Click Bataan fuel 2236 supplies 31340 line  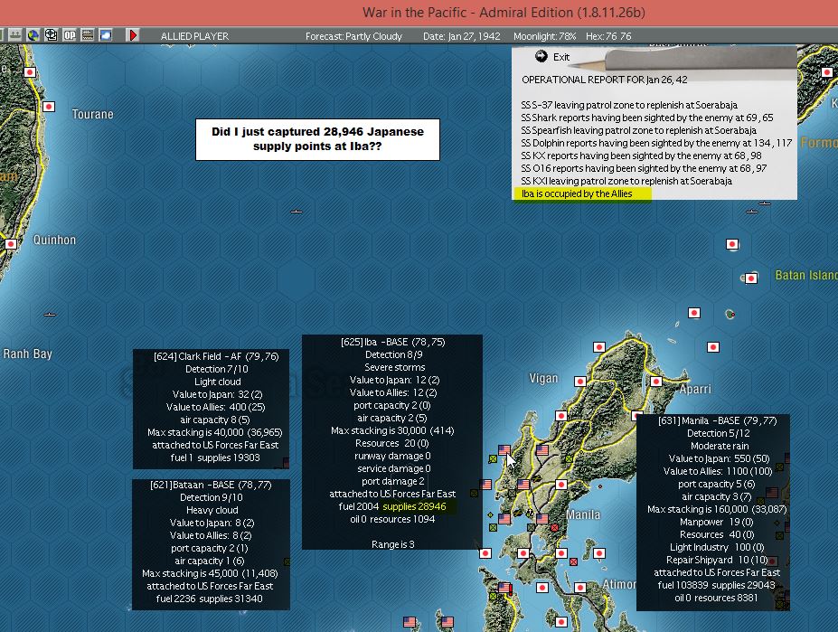coord(210,599)
